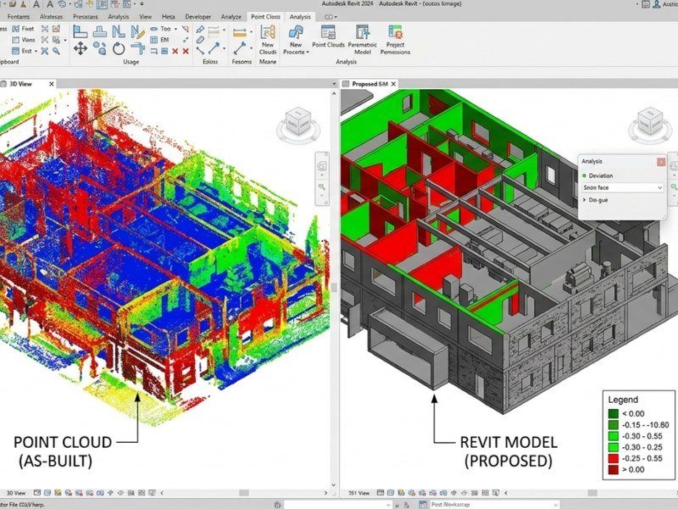Click the Rotate circular arrow tool
Viewport: 678px width, 509px height.
pyautogui.click(x=119, y=48)
